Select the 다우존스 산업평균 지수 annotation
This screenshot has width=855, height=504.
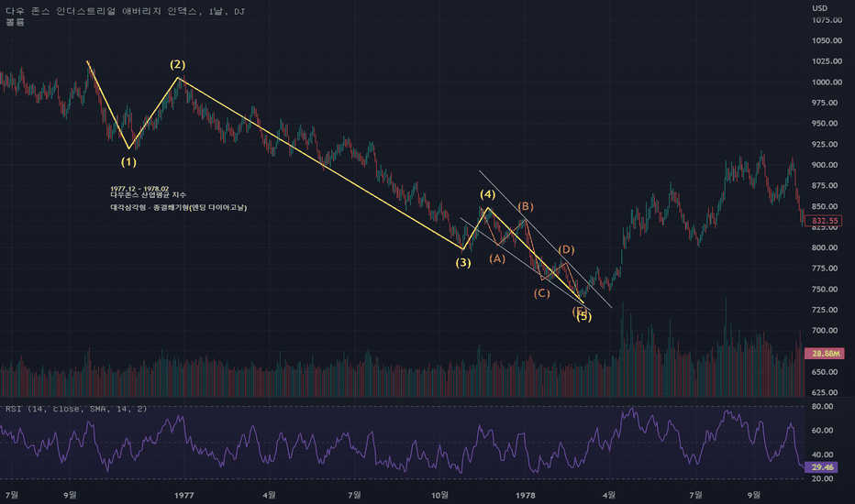pos(149,195)
